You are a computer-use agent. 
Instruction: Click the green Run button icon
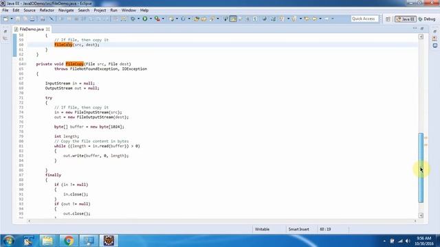[x=145, y=19]
